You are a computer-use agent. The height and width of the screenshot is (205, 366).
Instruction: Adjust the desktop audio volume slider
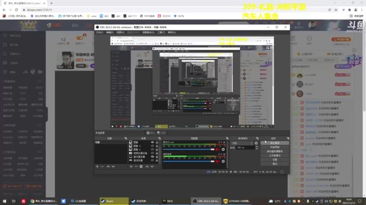point(188,161)
